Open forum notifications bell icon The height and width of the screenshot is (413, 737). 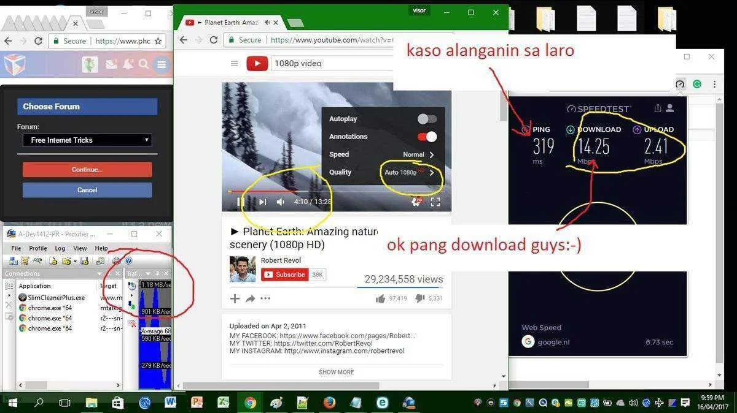point(128,64)
